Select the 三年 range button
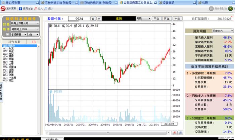 (156, 19)
